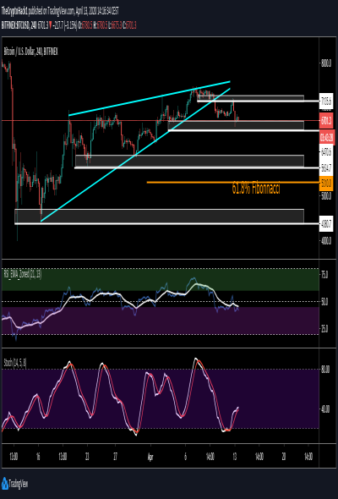
Task: Click the TradingView logo at the bottom
Action: pos(15,484)
